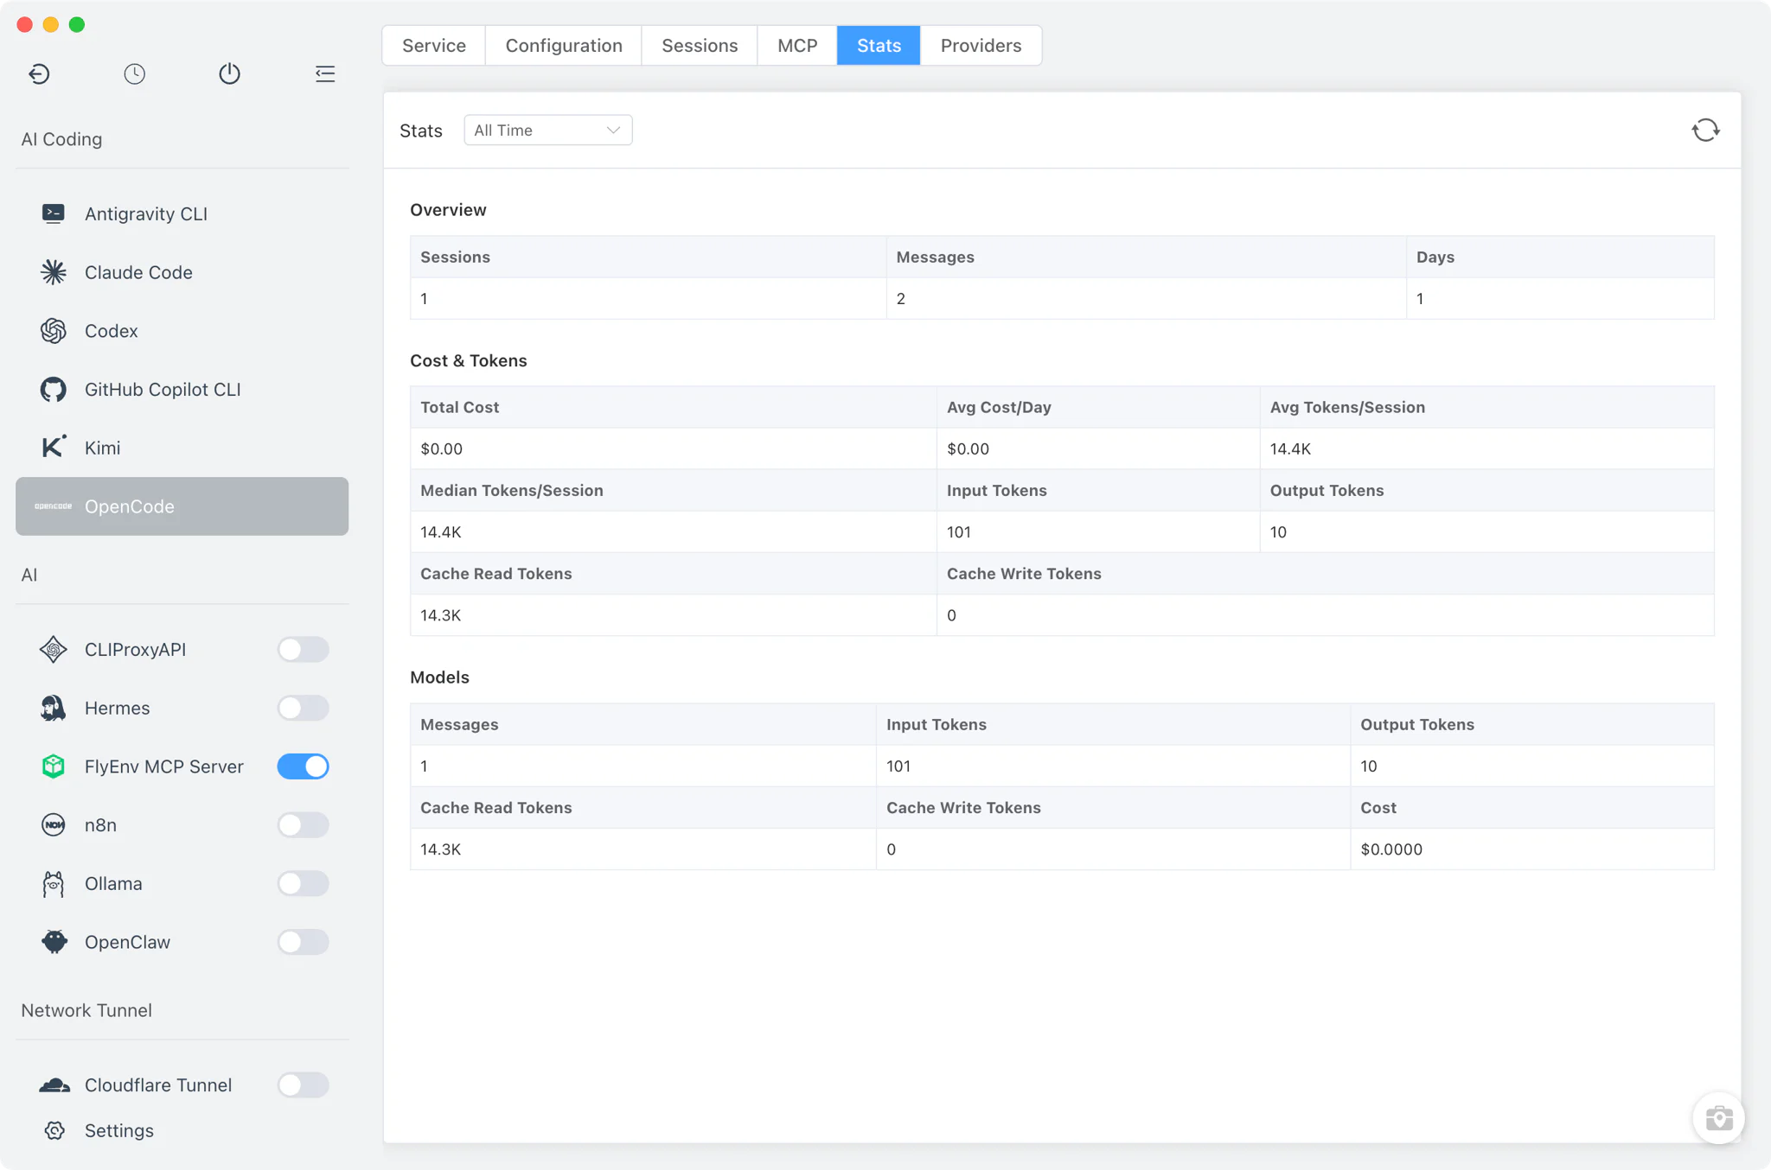Click the Overview Messages value 2
Screen dimensions: 1771x1170
click(x=901, y=299)
